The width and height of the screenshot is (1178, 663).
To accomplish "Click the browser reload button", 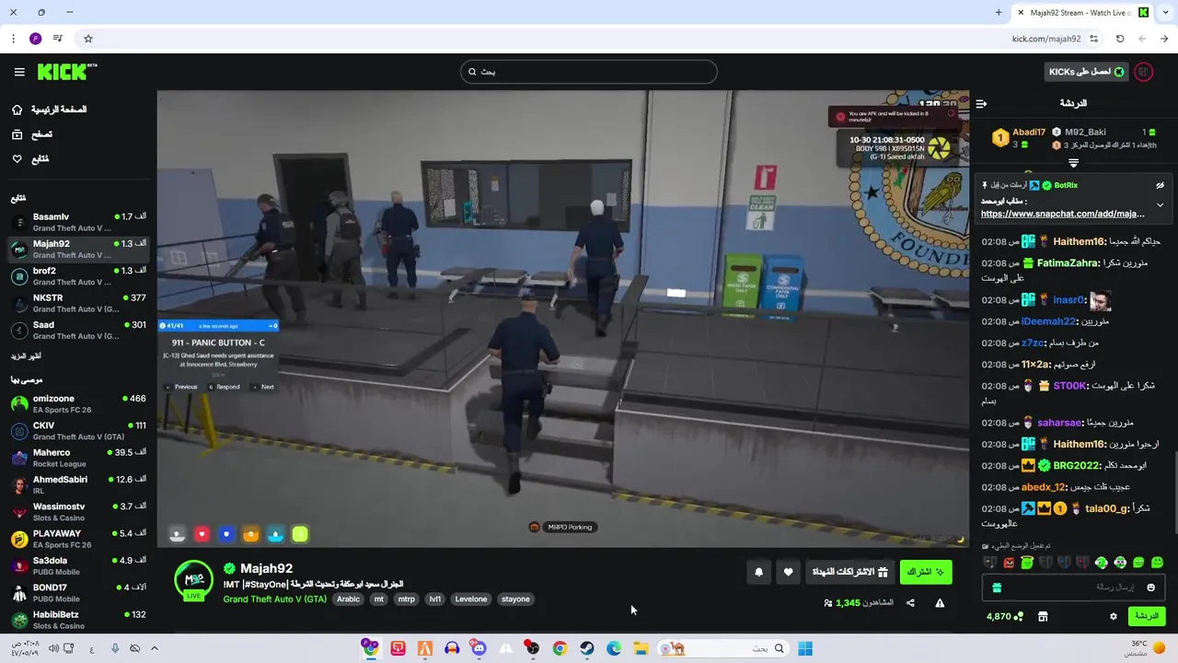I will (x=1120, y=39).
